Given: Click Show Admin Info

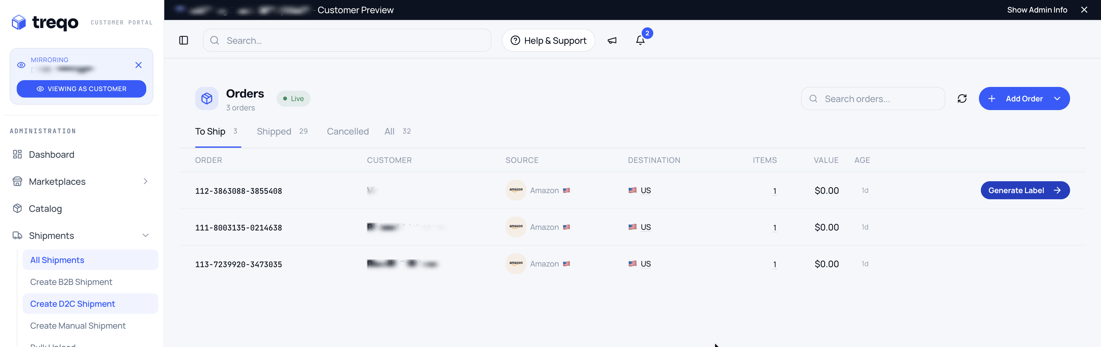Looking at the screenshot, I should click(1037, 10).
